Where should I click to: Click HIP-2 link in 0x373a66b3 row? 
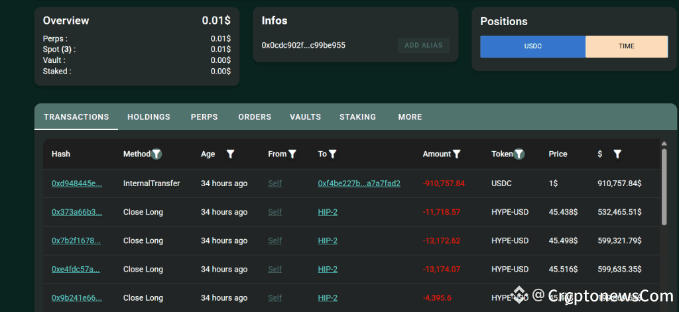[x=328, y=213]
